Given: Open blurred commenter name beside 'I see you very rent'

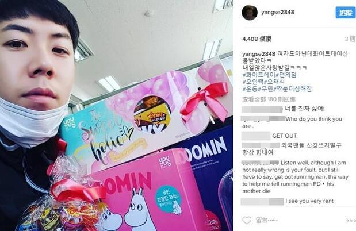Looking at the screenshot, I should [262, 201].
